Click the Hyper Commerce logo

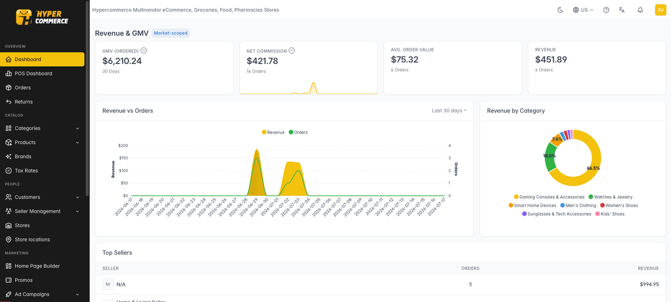[x=42, y=17]
